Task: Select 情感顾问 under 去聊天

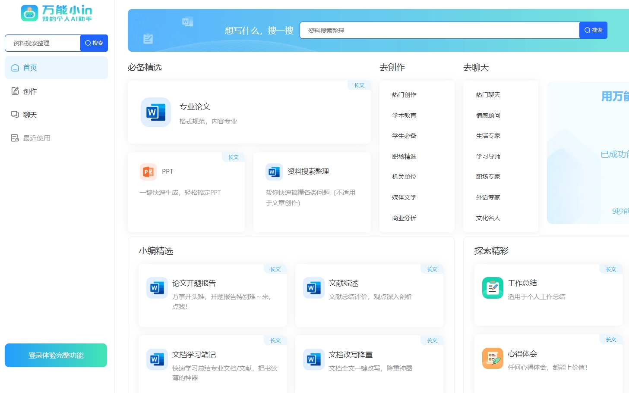Action: coord(487,115)
